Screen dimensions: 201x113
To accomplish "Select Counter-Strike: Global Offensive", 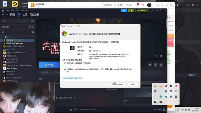I will tap(17, 65).
